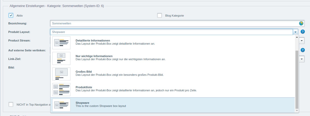Select Detaillierte Informationen layout option
This screenshot has width=310, height=116.
pyautogui.click(x=93, y=41)
